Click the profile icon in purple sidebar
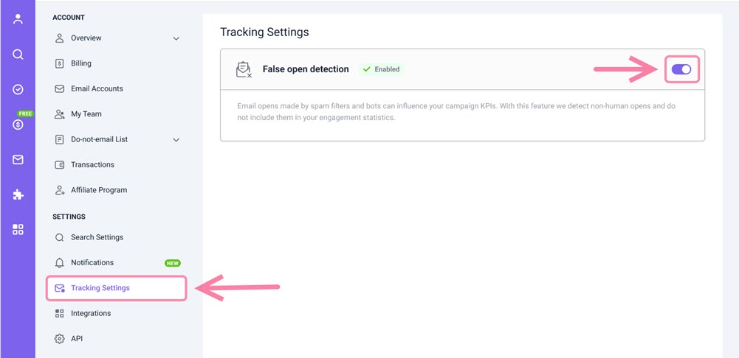 [x=18, y=19]
